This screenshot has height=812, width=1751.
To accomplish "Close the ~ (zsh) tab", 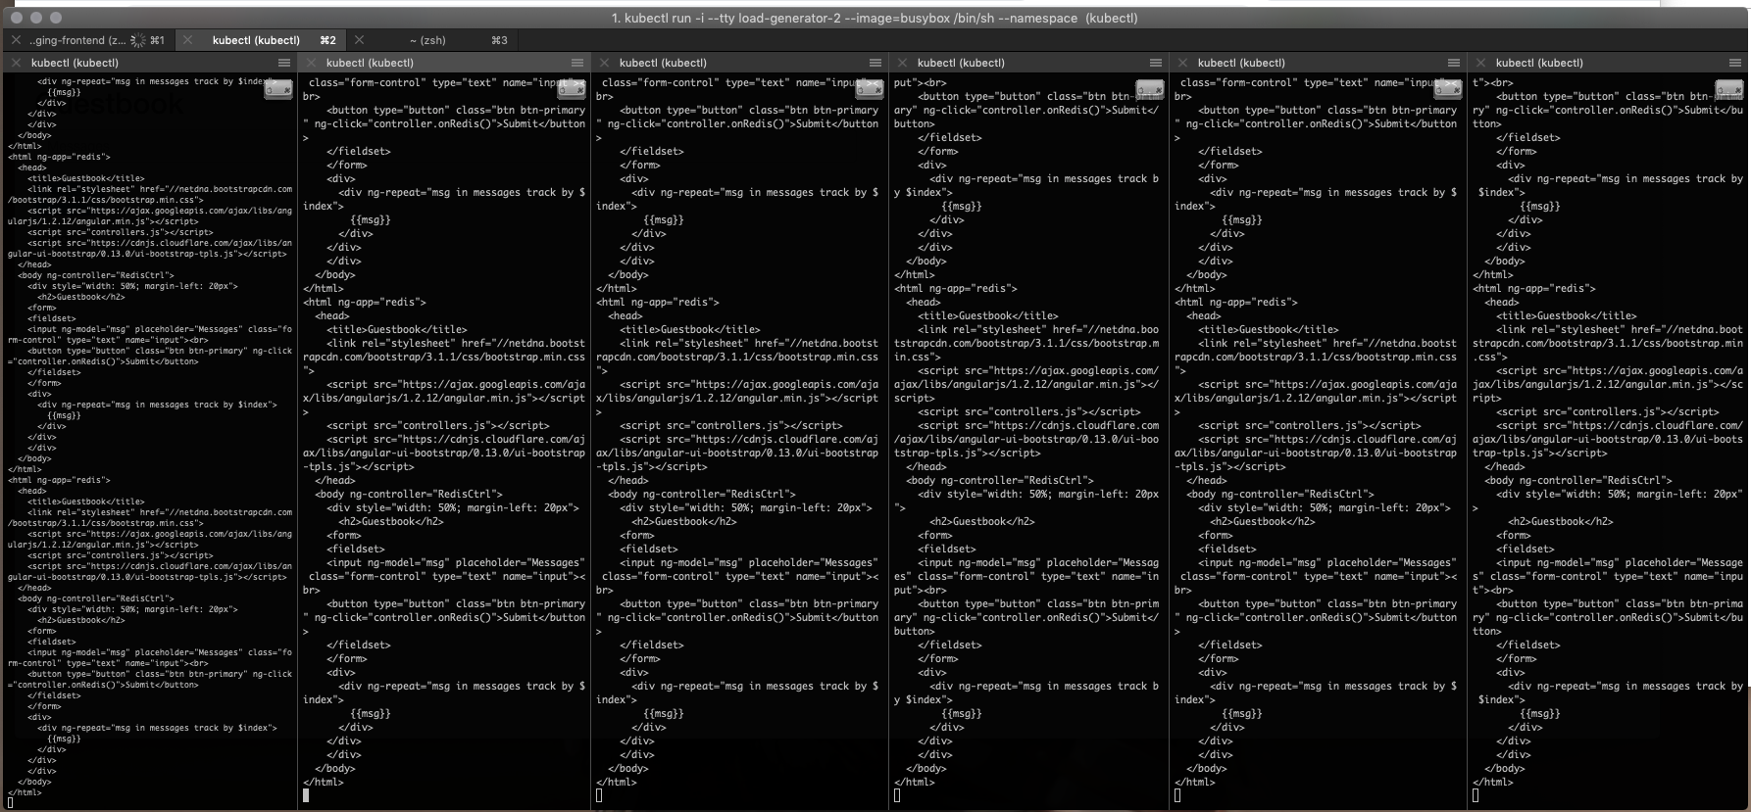I will [x=360, y=40].
